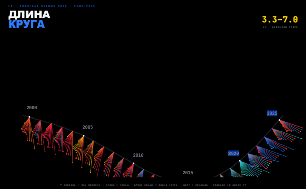Click the footer legend text about спираль
The width and height of the screenshot is (306, 189).
point(153,185)
